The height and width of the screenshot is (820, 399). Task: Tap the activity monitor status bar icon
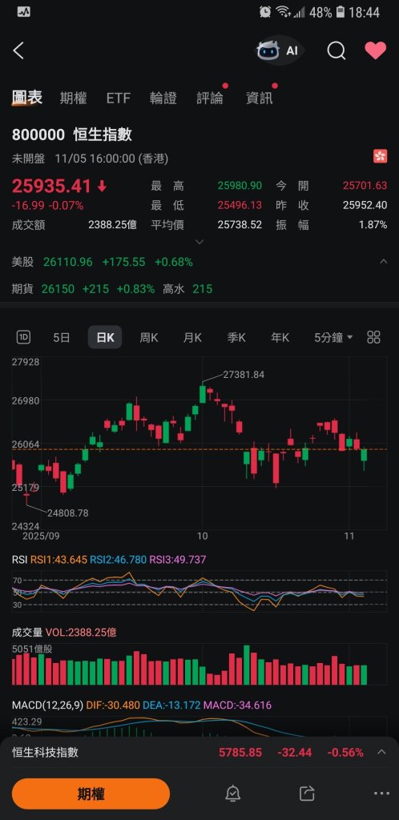pyautogui.click(x=23, y=12)
